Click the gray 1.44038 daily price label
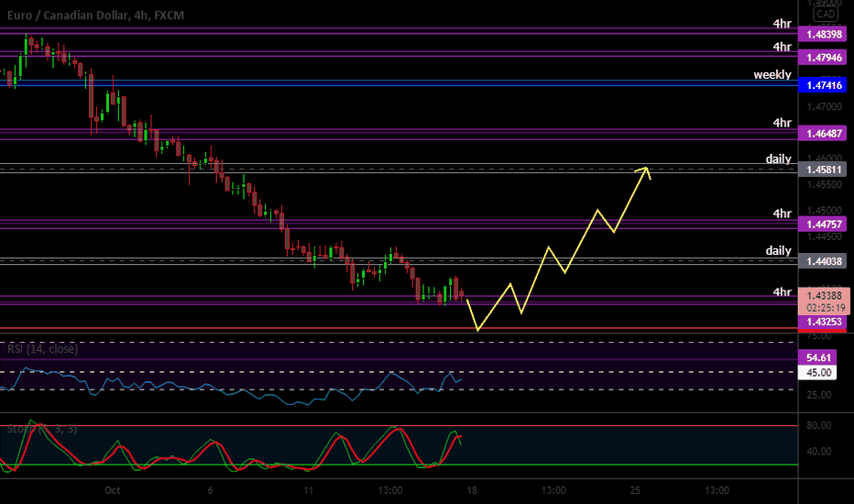Image resolution: width=854 pixels, height=504 pixels. [823, 261]
